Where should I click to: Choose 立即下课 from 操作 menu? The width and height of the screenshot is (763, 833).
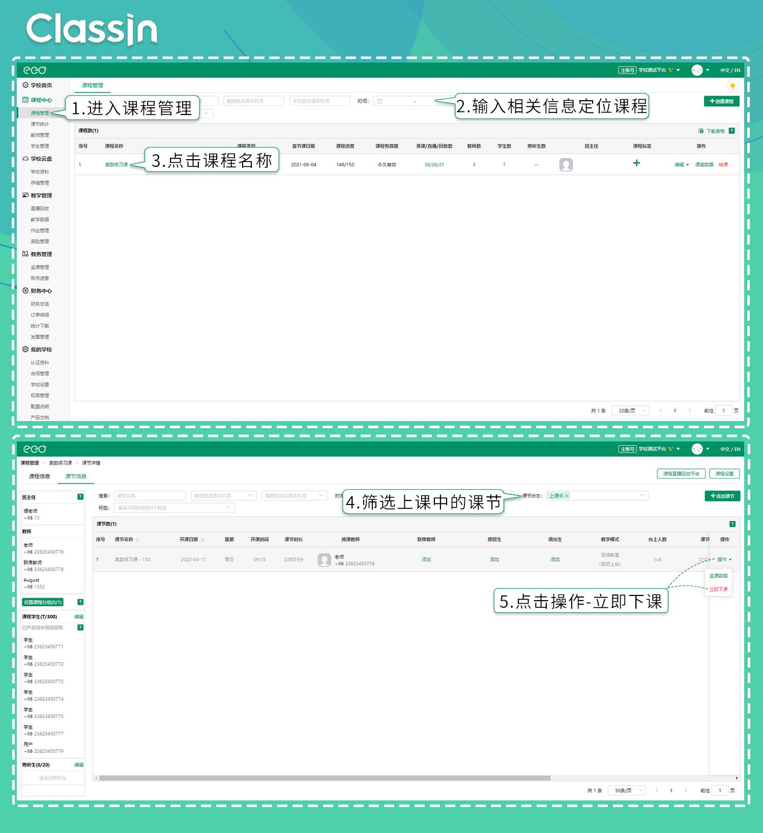tap(718, 589)
